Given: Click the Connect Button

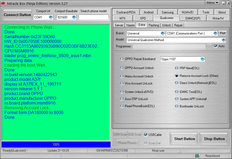Looking at the screenshot, I should point(17,15).
